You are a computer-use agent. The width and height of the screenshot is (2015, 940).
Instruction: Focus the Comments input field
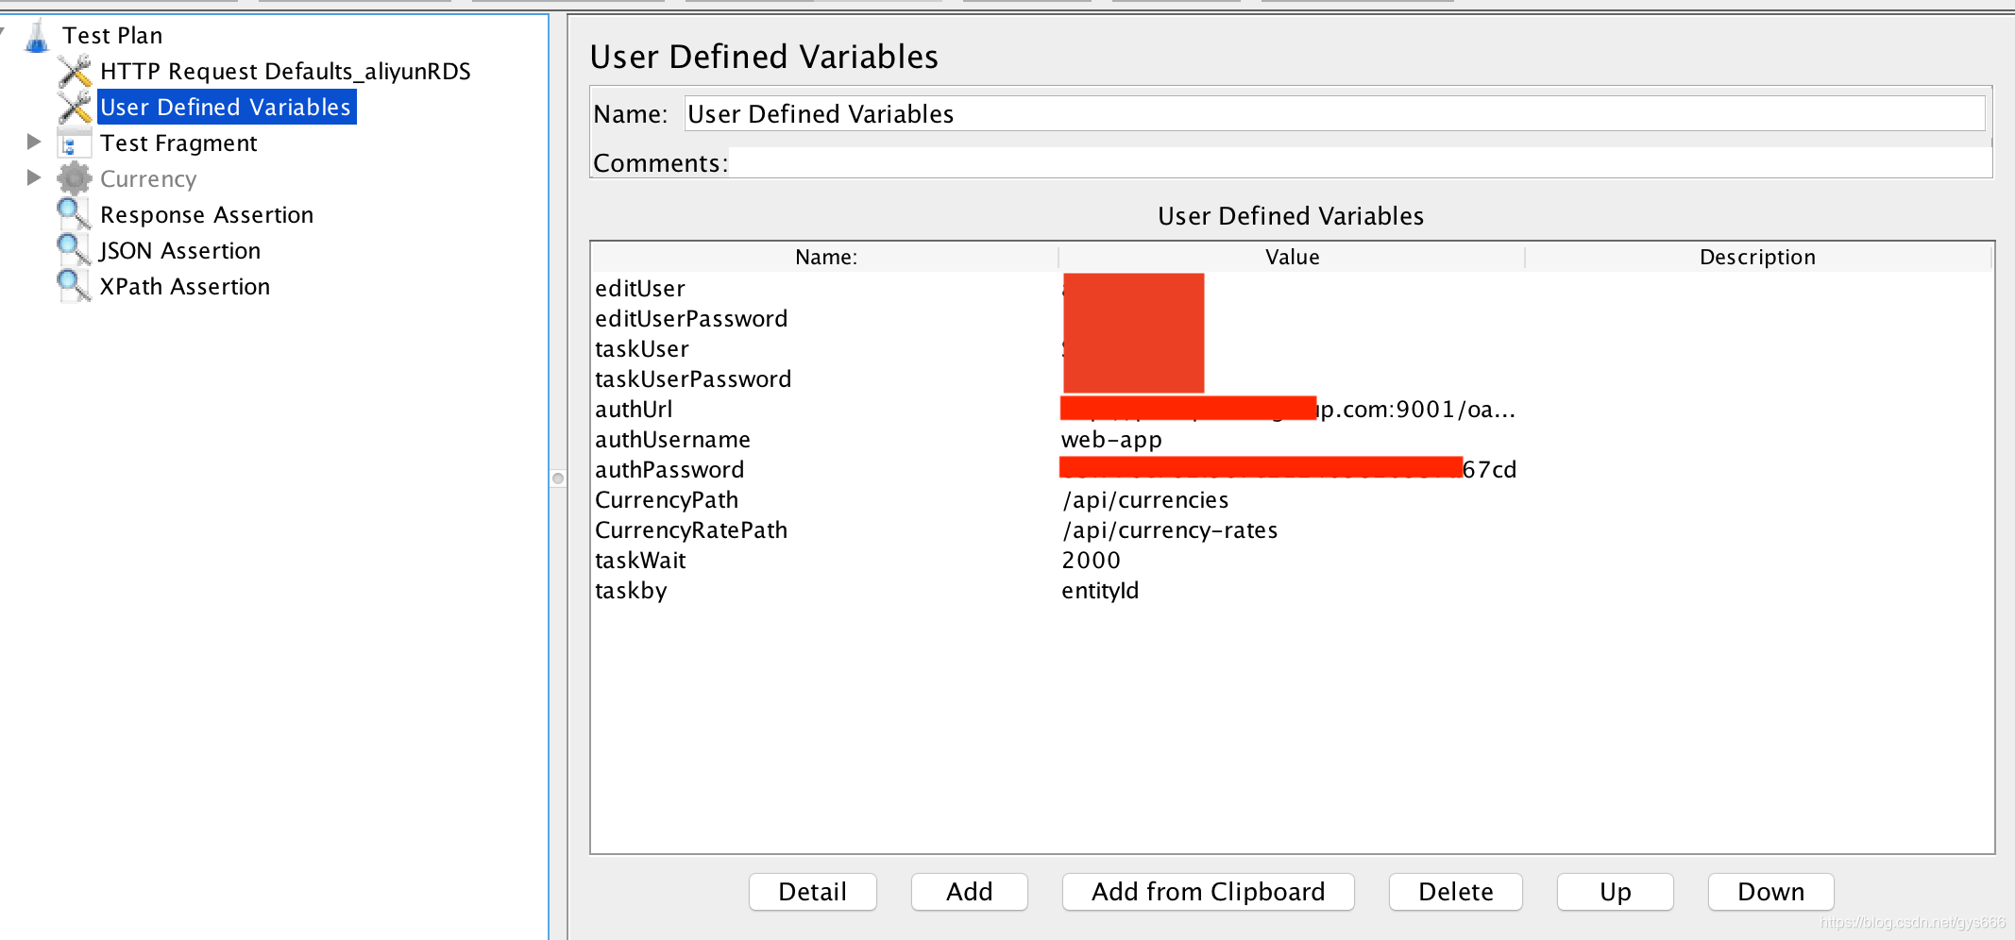tap(1361, 162)
